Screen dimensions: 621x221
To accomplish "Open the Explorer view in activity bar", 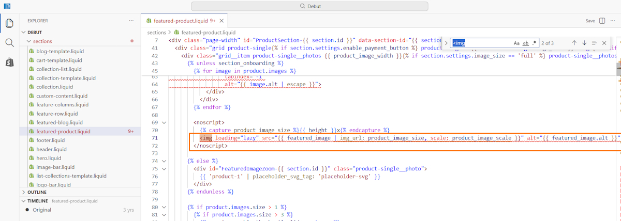I will (9, 23).
